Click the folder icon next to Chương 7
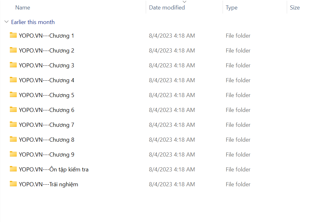The width and height of the screenshot is (313, 222). (13, 124)
